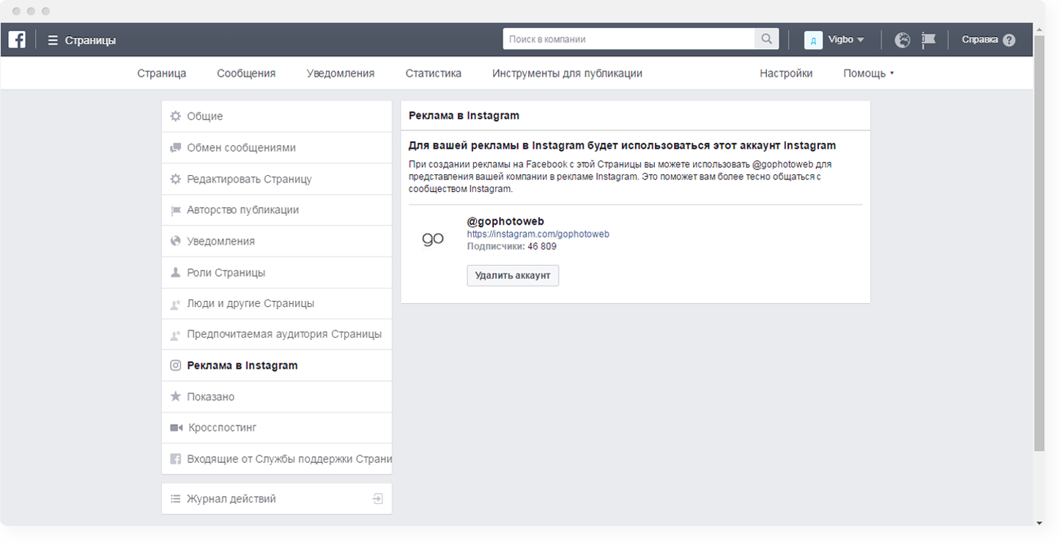Click the flag icon in header
Screen dimensions: 1060x545
(x=928, y=40)
